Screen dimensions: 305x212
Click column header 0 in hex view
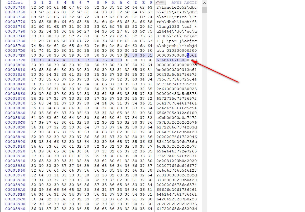coord(35,3)
